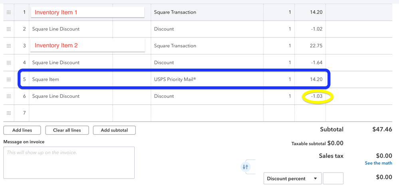Click the drag handle icon on row 4
This screenshot has width=399, height=188.
9,62
